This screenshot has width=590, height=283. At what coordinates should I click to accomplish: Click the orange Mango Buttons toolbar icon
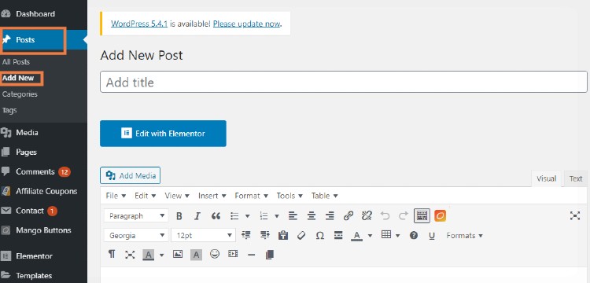coord(441,215)
